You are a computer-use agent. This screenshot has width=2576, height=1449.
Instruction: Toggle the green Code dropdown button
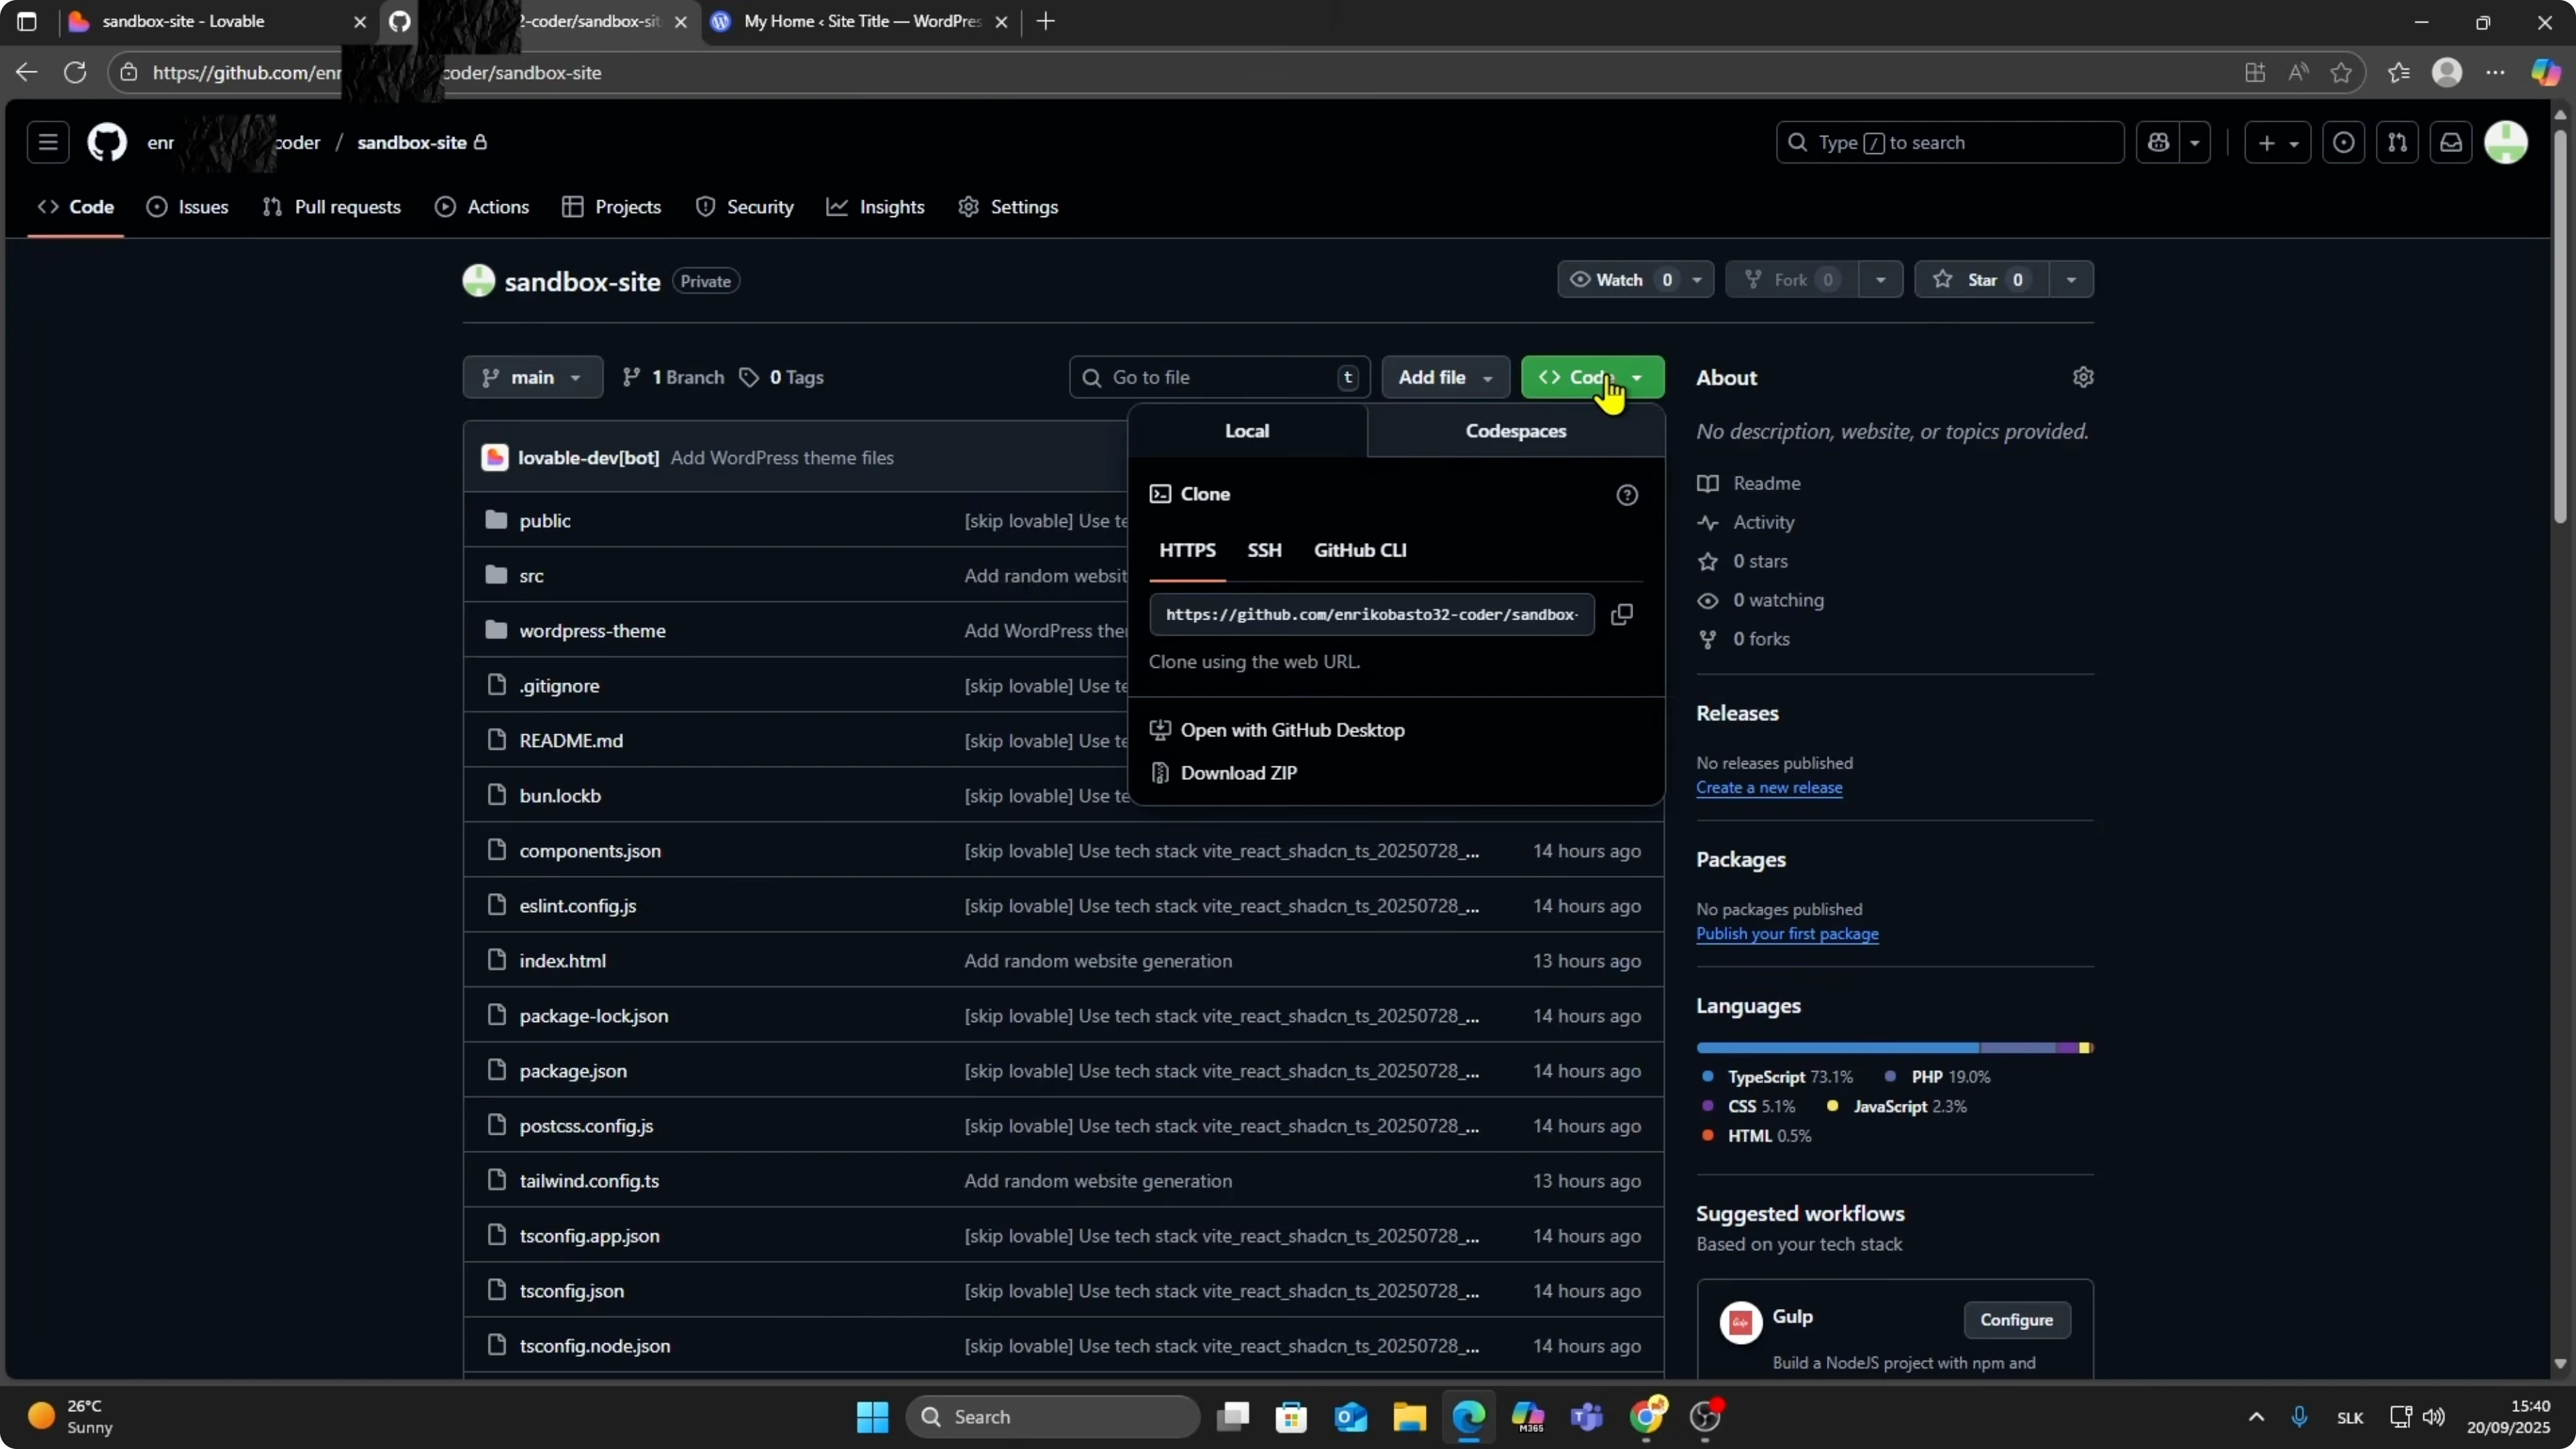pos(1592,377)
